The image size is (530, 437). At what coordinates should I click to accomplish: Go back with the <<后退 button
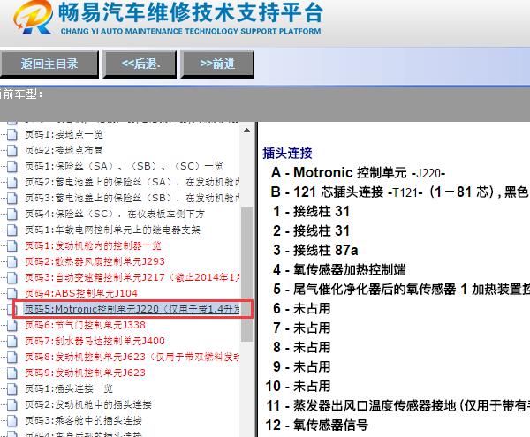(x=140, y=64)
